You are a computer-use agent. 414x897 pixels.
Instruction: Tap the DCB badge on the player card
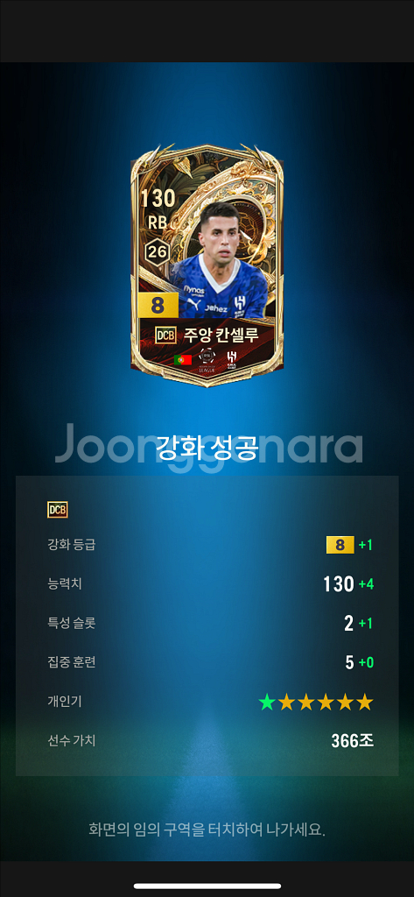point(165,335)
